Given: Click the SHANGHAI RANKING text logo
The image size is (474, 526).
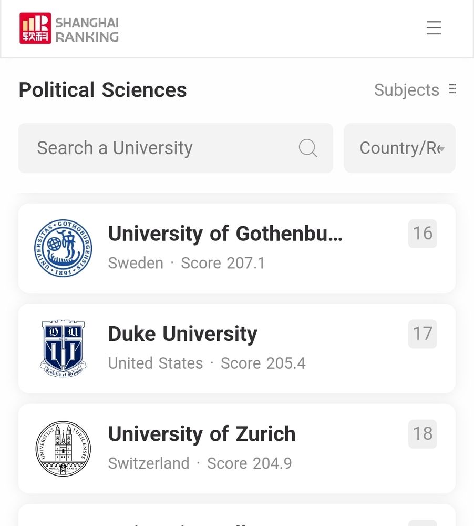Looking at the screenshot, I should point(87,30).
